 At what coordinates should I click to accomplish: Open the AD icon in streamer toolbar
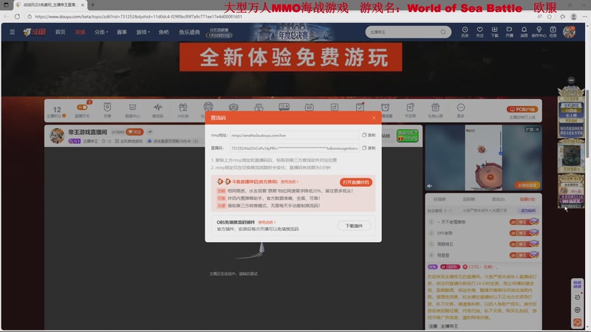309,108
